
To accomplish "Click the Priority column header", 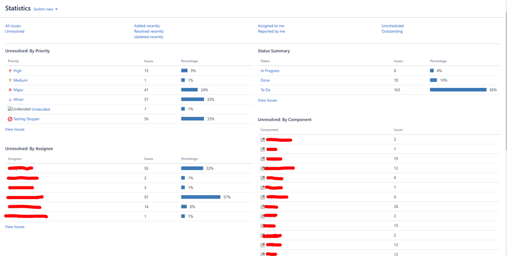I will [13, 61].
